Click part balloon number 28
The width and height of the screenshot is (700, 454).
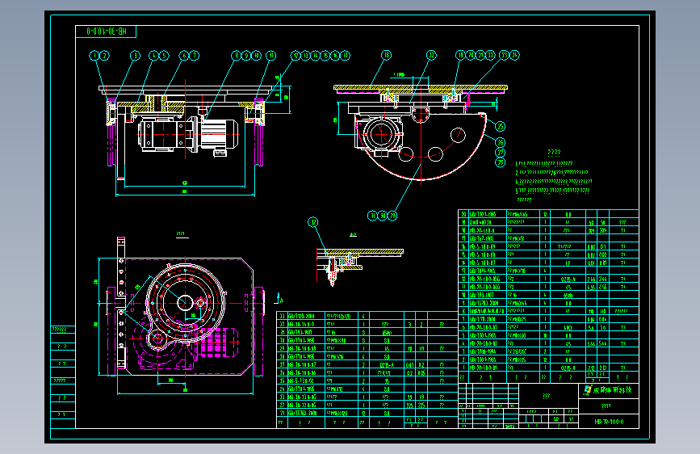500,162
